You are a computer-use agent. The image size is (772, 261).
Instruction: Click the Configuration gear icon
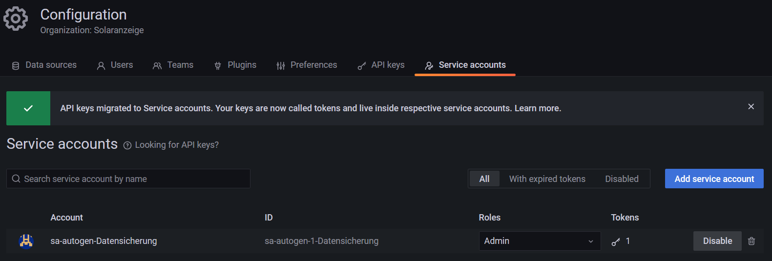click(x=16, y=19)
